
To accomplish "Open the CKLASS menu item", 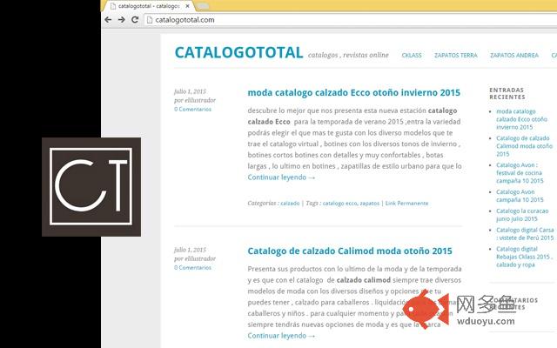I will pos(412,56).
